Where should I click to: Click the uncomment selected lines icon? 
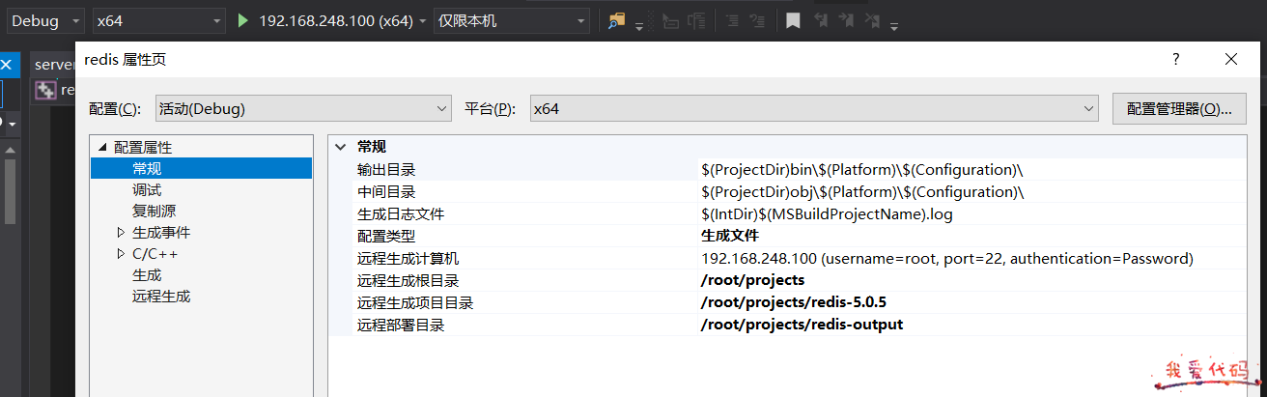(758, 20)
